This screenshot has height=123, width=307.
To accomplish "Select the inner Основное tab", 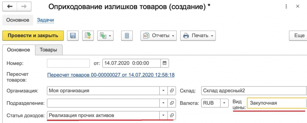I will pyautogui.click(x=19, y=50).
